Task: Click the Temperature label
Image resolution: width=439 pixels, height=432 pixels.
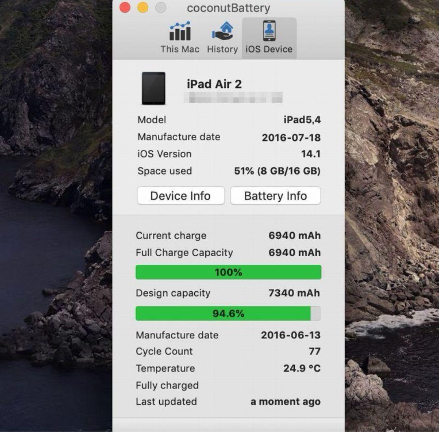Action: (x=165, y=369)
